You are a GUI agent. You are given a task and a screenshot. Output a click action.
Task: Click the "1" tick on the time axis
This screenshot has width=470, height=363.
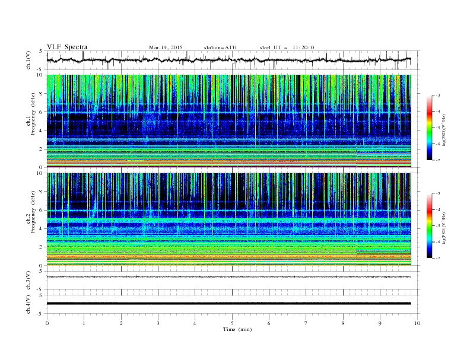84,323
